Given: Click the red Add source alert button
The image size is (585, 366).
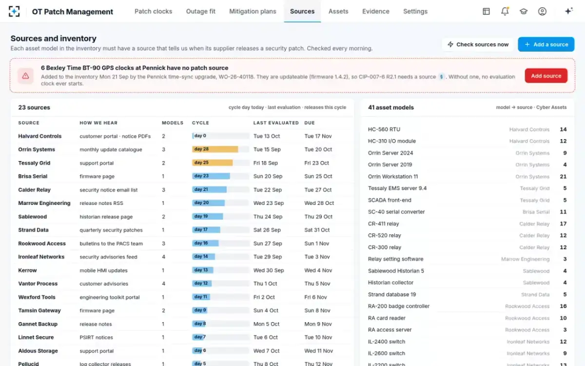Looking at the screenshot, I should (x=546, y=76).
